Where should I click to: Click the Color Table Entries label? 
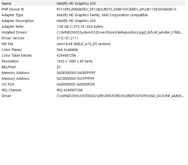[x=17, y=55]
